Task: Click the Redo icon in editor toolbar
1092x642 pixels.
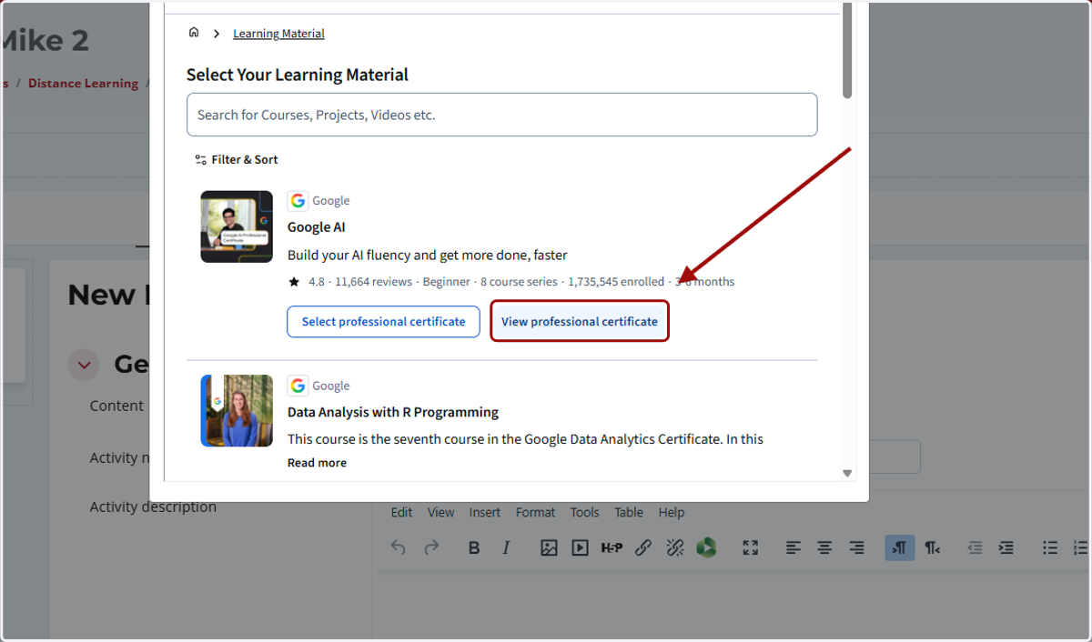Action: (x=431, y=547)
